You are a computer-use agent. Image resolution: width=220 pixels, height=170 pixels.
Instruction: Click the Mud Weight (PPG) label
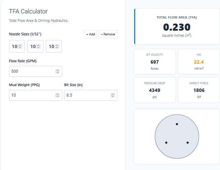[x=25, y=85]
